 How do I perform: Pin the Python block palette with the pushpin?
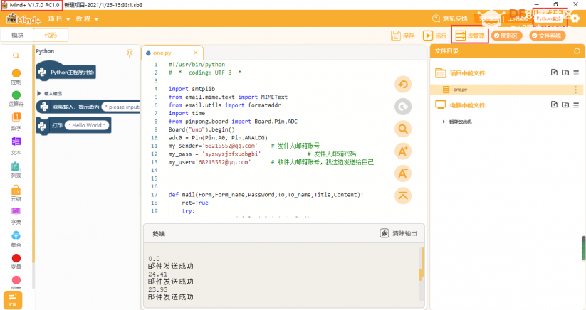tap(130, 54)
